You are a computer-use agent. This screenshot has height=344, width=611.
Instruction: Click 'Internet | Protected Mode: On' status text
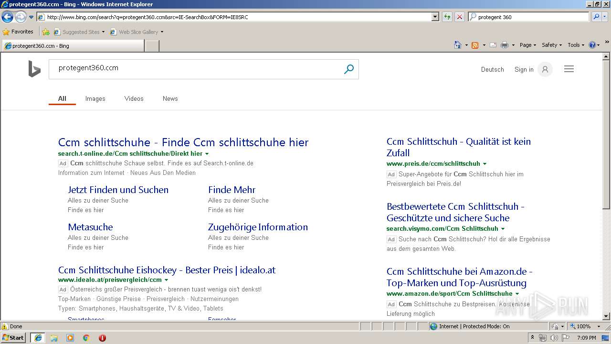tap(474, 326)
